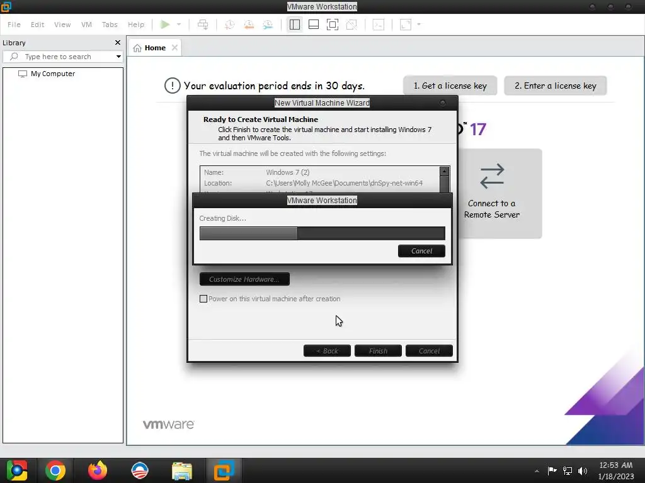Open the View menu
Viewport: 645px width, 483px height.
click(x=62, y=25)
